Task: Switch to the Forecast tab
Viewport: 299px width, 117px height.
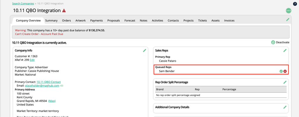Action: pyautogui.click(x=130, y=21)
